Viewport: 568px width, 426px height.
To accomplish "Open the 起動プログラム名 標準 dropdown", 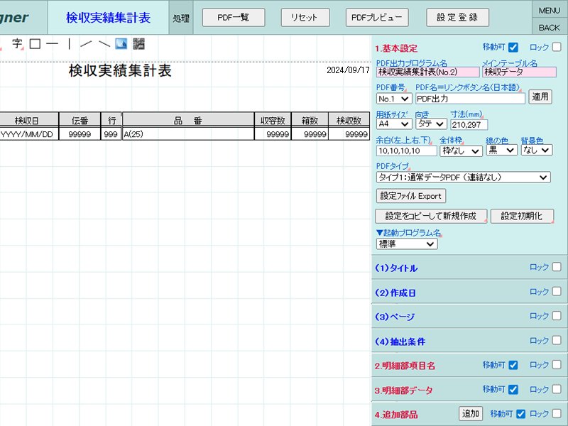I will (x=407, y=244).
